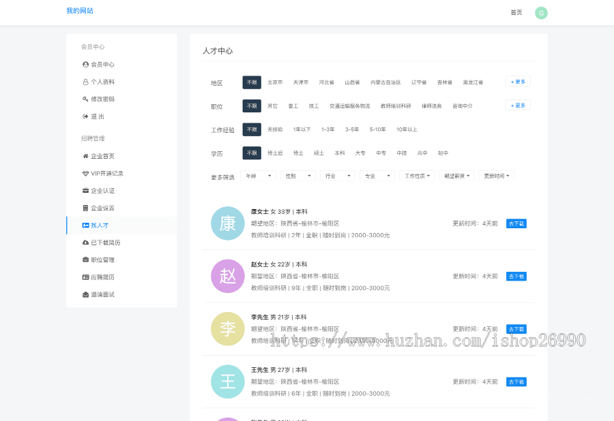
Task: Filter position by 律师法务
Action: [x=432, y=106]
